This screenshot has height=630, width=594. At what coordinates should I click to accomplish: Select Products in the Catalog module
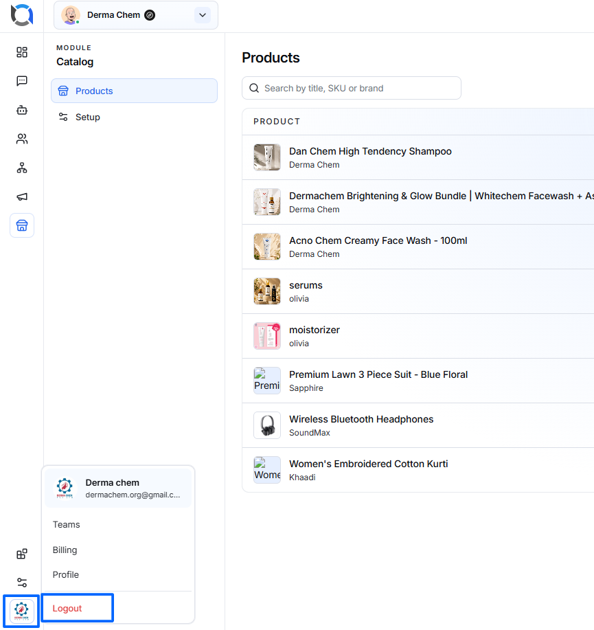click(134, 91)
